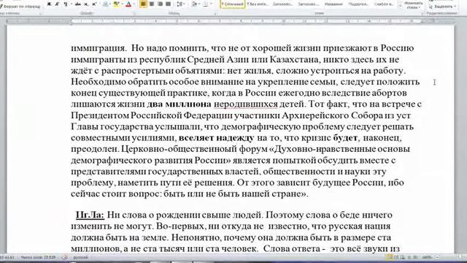The image size is (467, 263).
Task: Open Изменить стили (Change Styles) menu
Action: tap(414, 5)
